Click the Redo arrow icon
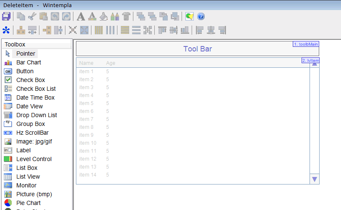The image size is (341, 210). [x=66, y=16]
